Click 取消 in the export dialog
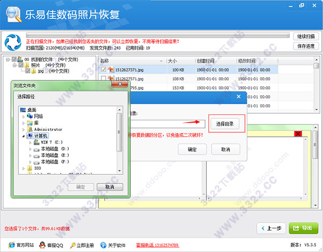This screenshot has width=323, height=252. (x=226, y=149)
